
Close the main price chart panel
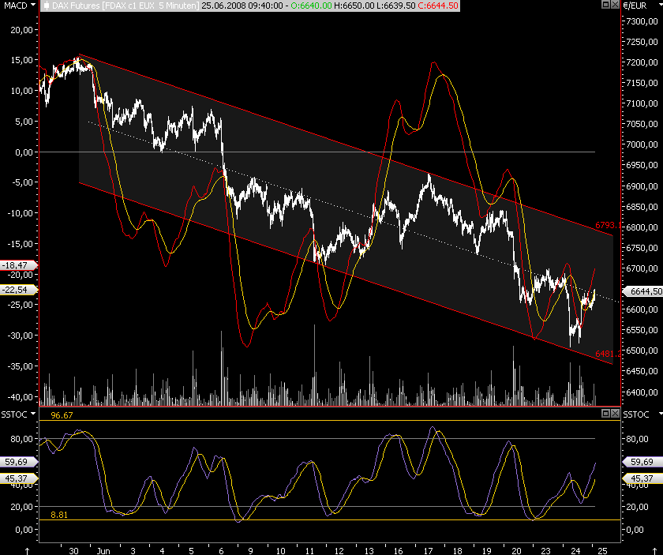pos(615,5)
